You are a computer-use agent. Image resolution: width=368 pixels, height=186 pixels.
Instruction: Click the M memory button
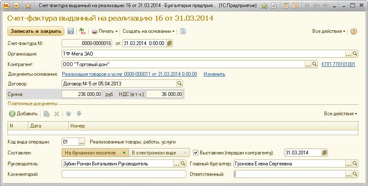coord(307,5)
